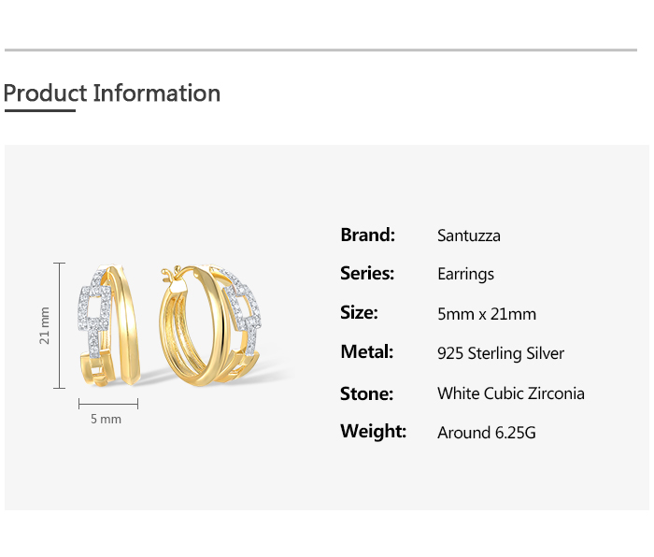Click the Stone: label
The height and width of the screenshot is (557, 654).
[x=366, y=393]
